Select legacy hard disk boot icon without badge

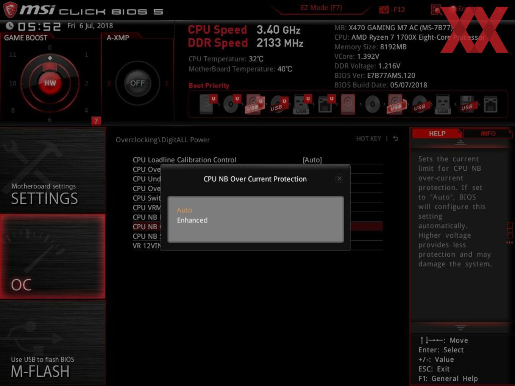348,104
